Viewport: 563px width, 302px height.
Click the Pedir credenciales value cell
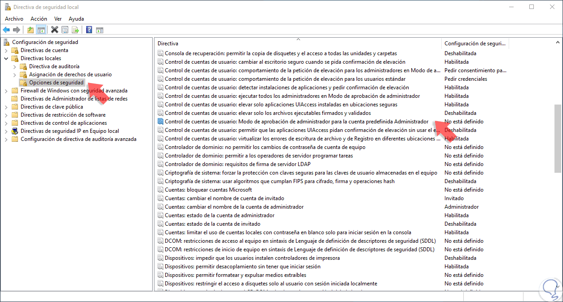pyautogui.click(x=466, y=79)
